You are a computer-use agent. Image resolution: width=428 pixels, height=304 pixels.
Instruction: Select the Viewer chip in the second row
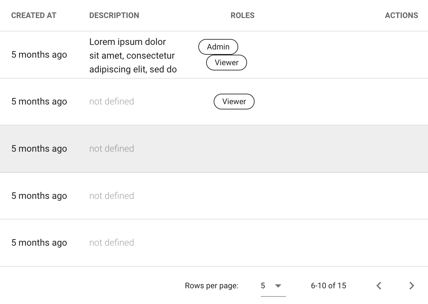click(x=234, y=102)
